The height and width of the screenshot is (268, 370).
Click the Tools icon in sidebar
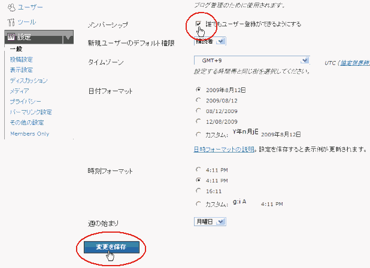11,22
